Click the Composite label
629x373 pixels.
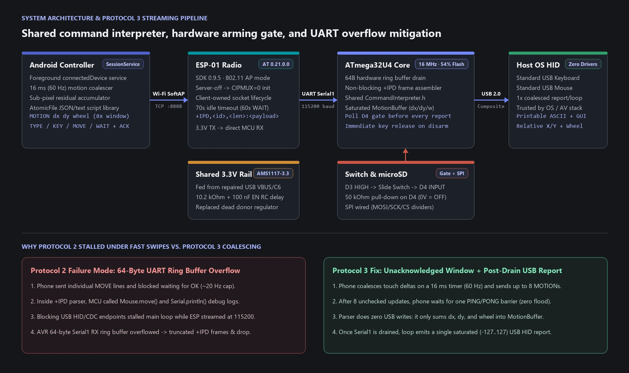(x=491, y=106)
